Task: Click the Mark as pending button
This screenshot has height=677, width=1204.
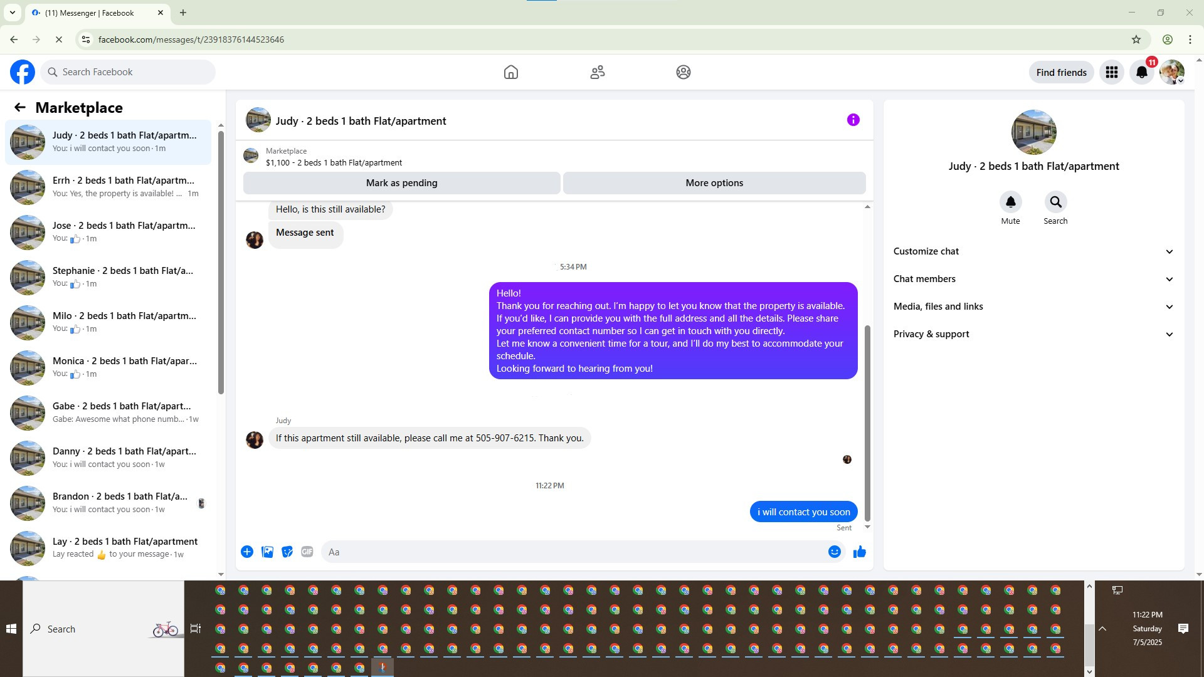Action: [x=401, y=183]
